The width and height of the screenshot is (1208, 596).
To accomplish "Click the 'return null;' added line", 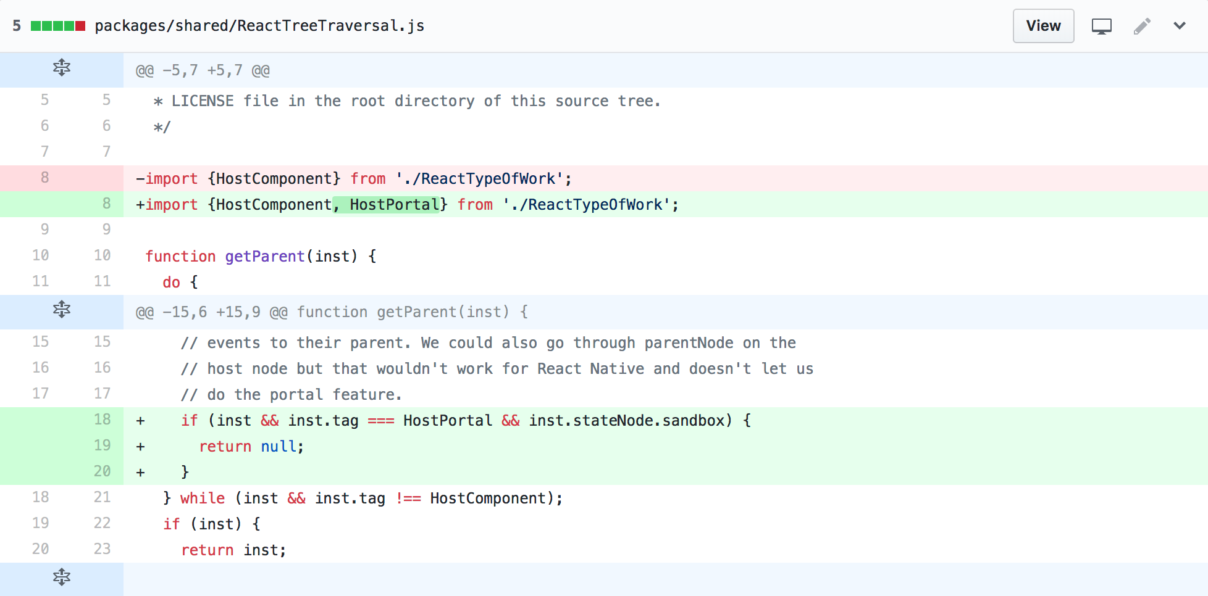I will click(x=666, y=446).
